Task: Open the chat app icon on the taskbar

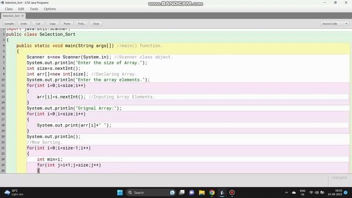Action: point(192,193)
